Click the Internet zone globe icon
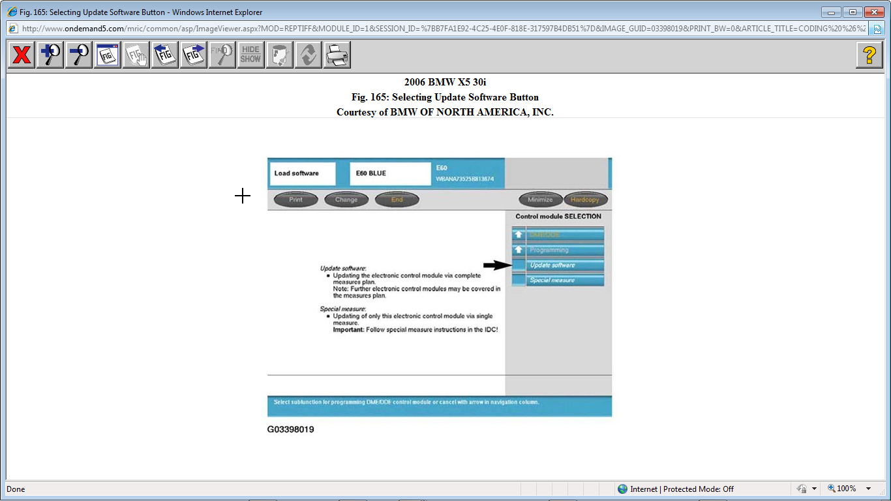 pyautogui.click(x=622, y=489)
